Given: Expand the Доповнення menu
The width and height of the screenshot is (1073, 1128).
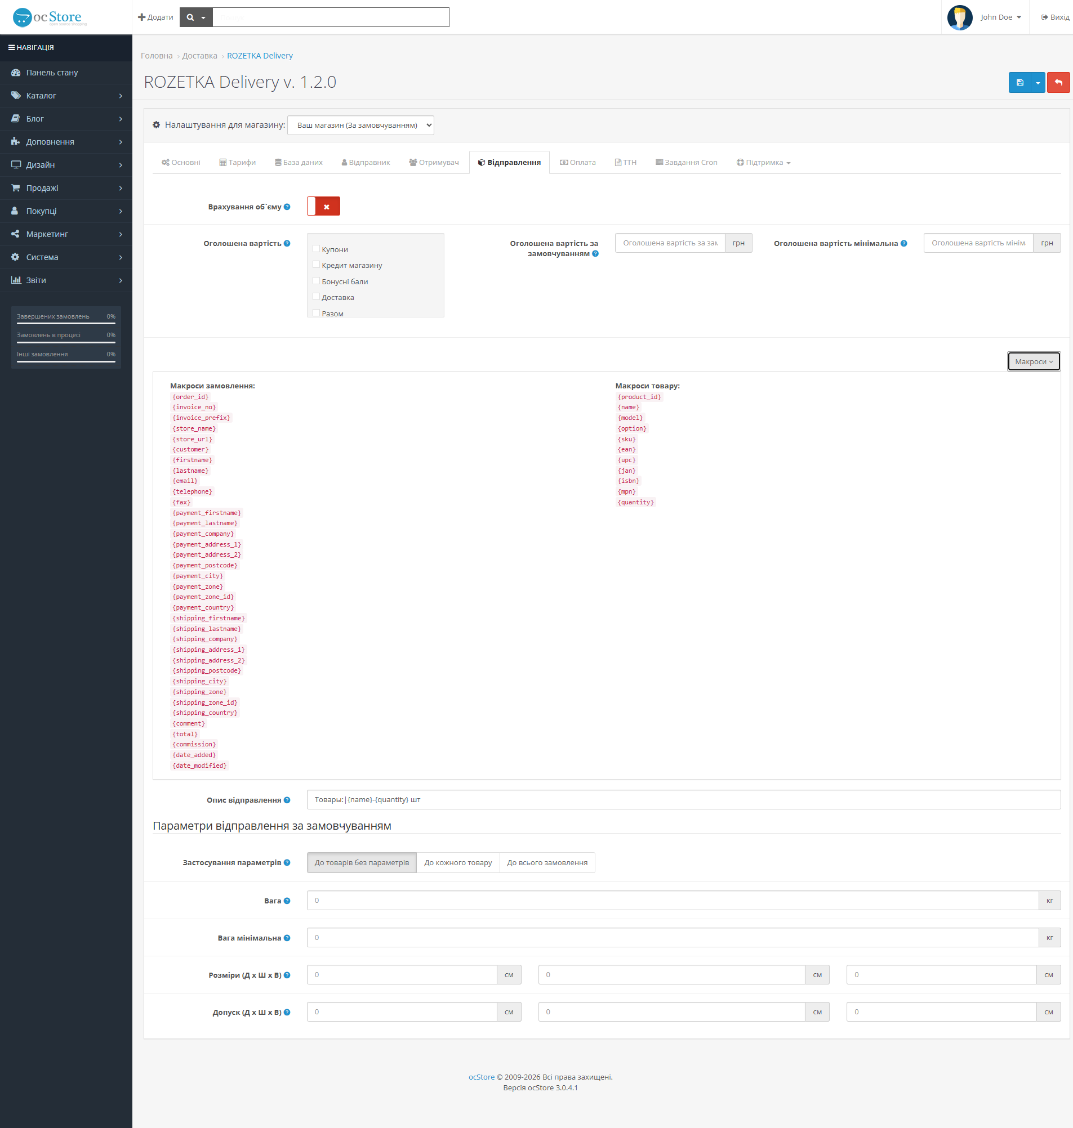Looking at the screenshot, I should [x=66, y=142].
